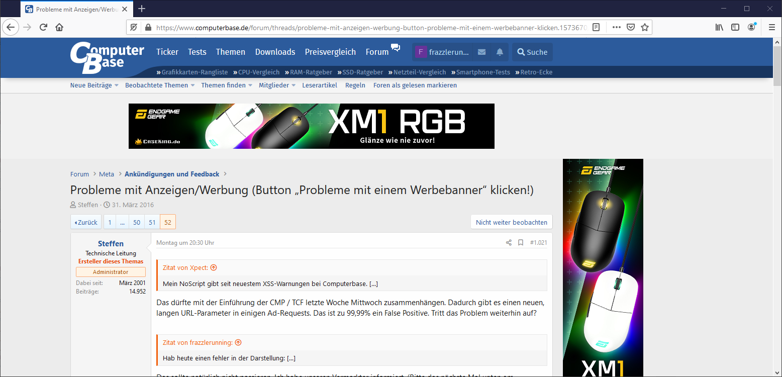Jump to Xpect's quoted post arrow
782x377 pixels.
coord(214,268)
